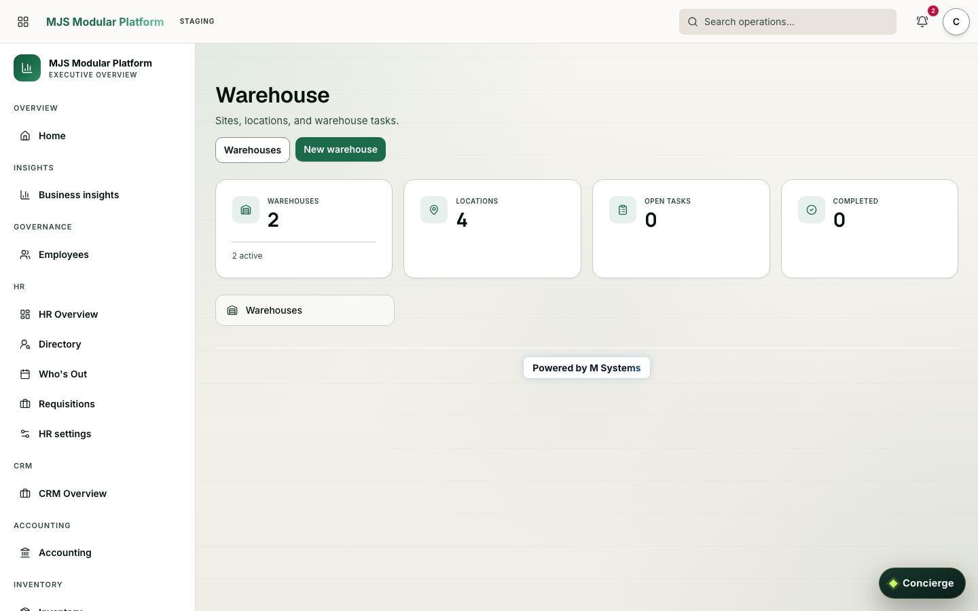Click the Completed checkmark icon
Image resolution: width=978 pixels, height=611 pixels.
[x=812, y=210]
